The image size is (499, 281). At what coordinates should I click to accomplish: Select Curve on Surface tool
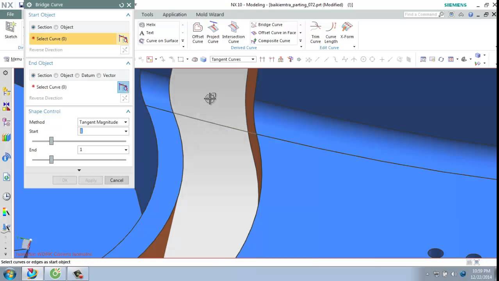tap(159, 41)
